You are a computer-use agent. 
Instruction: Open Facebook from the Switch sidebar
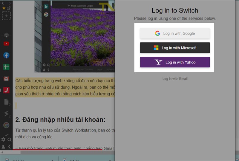point(6,55)
